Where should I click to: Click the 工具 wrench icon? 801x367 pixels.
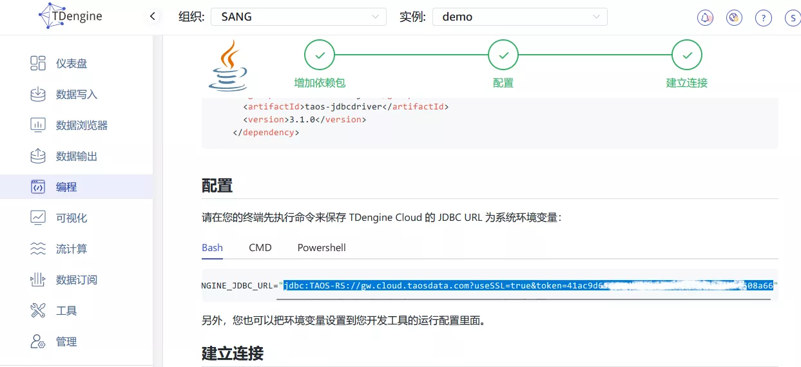click(x=38, y=310)
